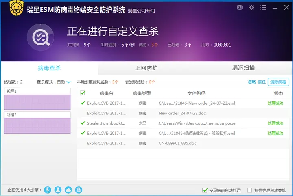Click the 忽略 link
The image size is (293, 196).
click(x=252, y=82)
